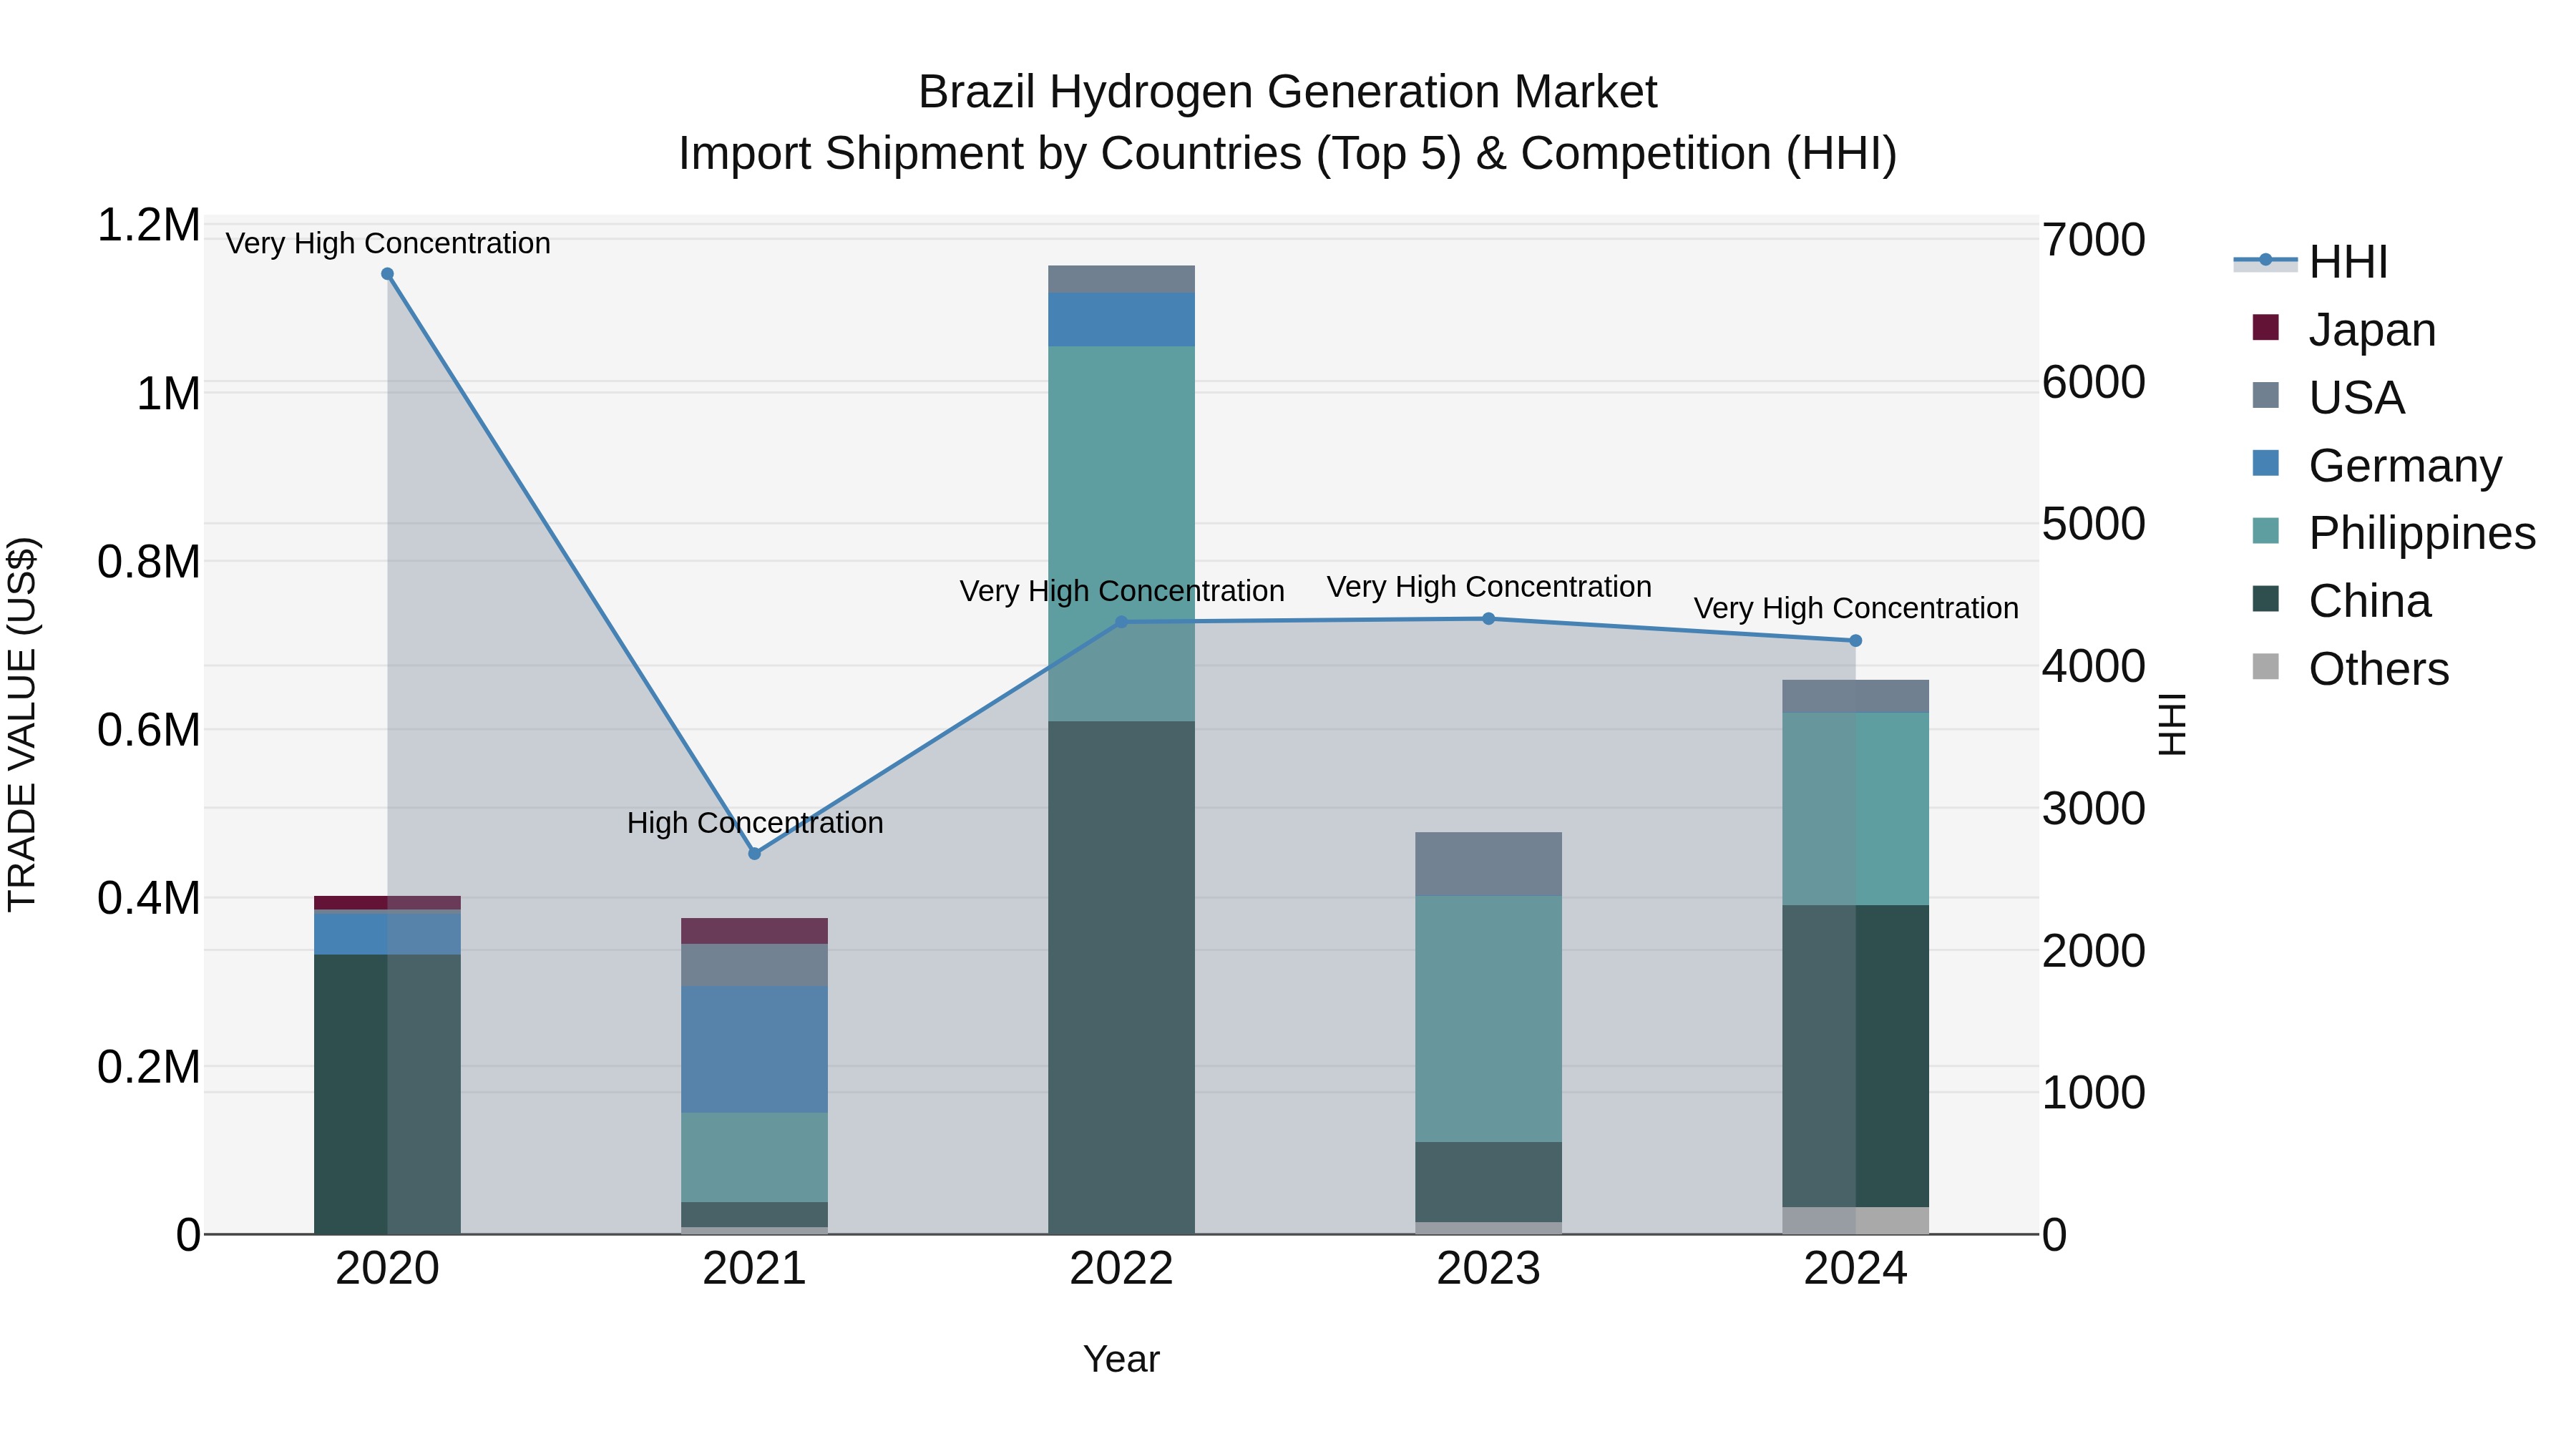Click the 'Year' x-axis title
2576x1449 pixels.
tap(1121, 1359)
